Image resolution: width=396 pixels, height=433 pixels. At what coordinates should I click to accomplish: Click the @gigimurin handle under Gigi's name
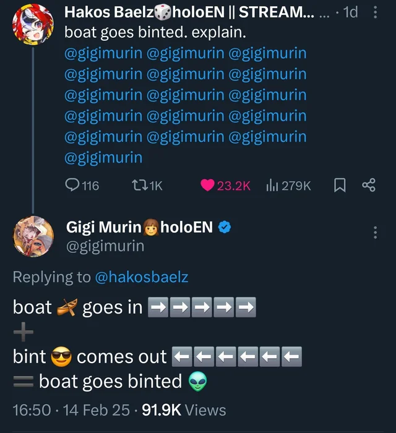[x=105, y=246]
